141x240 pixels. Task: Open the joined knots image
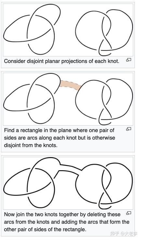[68, 183]
